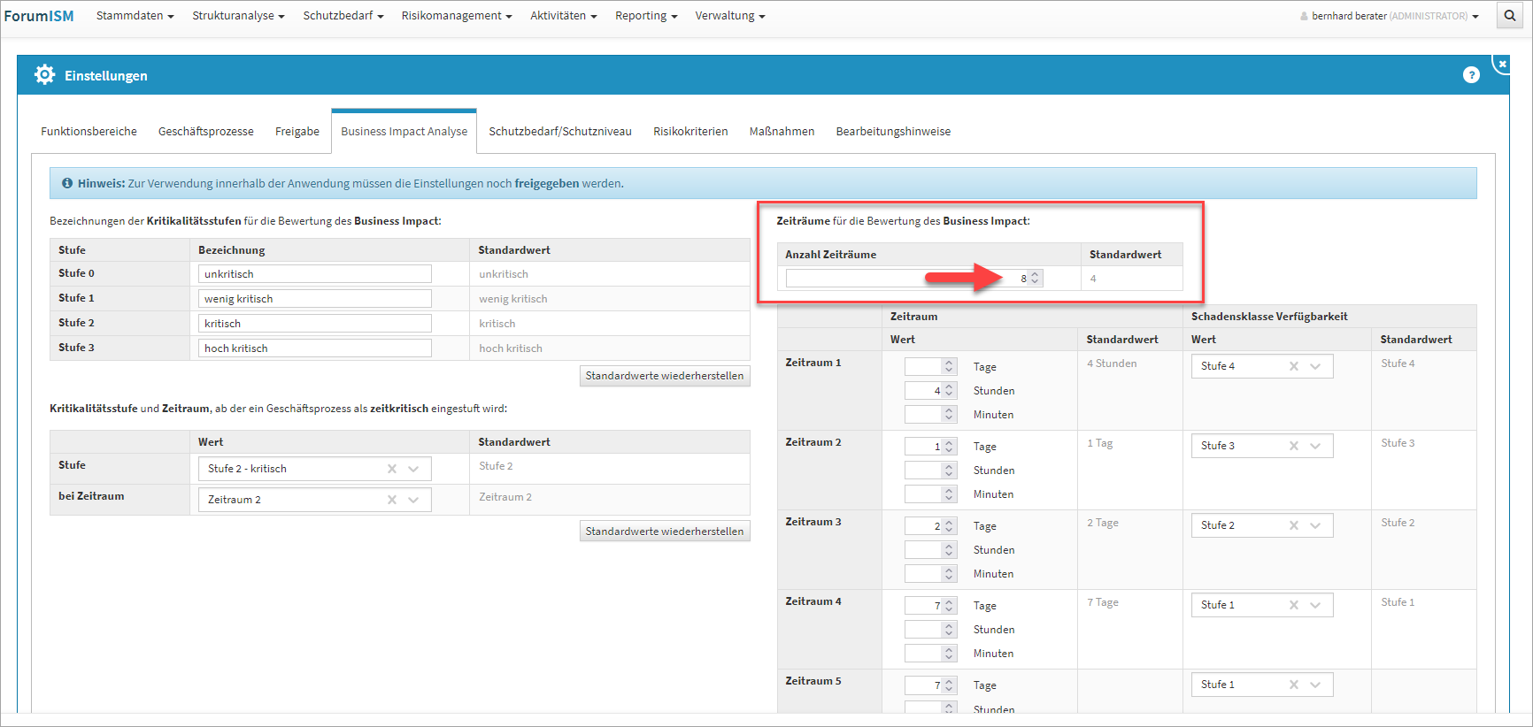Screen dimensions: 1533x727
Task: Open the help question mark icon
Action: click(x=1471, y=75)
